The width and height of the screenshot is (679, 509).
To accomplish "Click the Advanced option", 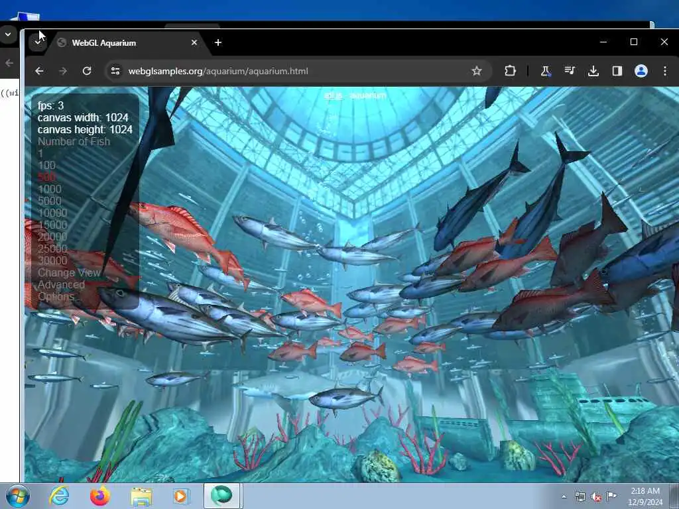I will coord(61,284).
